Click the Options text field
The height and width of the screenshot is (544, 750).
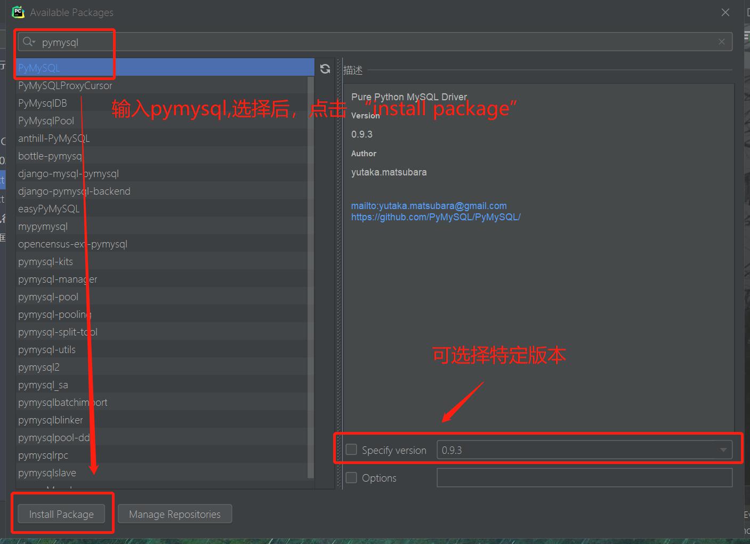(584, 477)
